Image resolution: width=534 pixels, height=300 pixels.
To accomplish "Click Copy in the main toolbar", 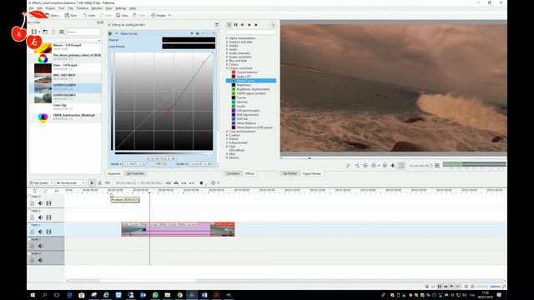I will click(122, 15).
